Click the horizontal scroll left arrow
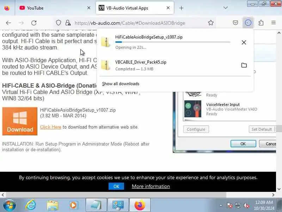Viewport: 282px width, 212px height. pyautogui.click(x=3, y=195)
